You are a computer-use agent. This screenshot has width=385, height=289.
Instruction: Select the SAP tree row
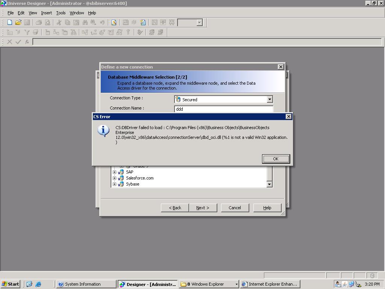tap(130, 172)
